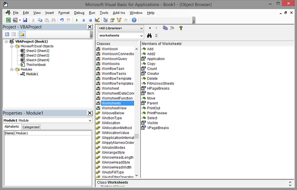
Task: Select Module1 in the project tree
Action: point(32,74)
